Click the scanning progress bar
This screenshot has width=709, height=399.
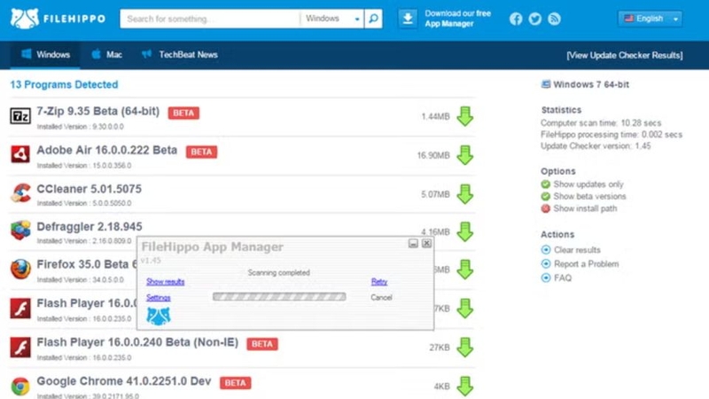coord(279,297)
